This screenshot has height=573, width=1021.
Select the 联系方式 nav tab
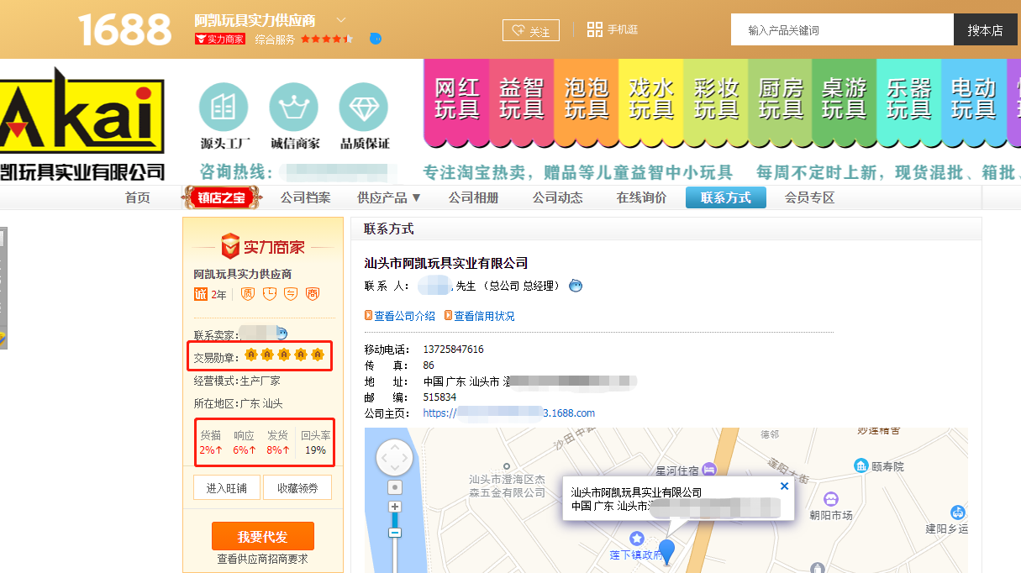[x=726, y=197]
